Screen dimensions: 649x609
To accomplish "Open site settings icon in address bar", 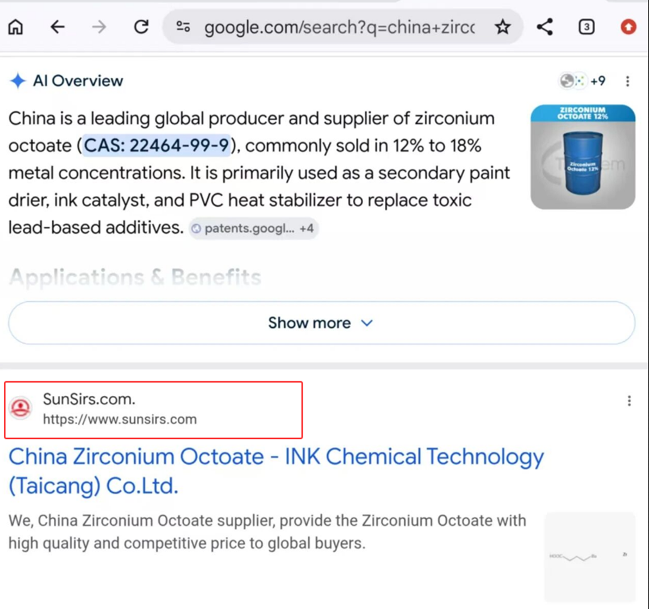I will [183, 27].
